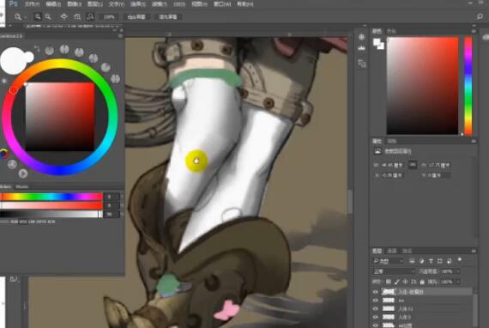Switch to the Swatches tab beside Color
This screenshot has width=489, height=328.
point(391,31)
